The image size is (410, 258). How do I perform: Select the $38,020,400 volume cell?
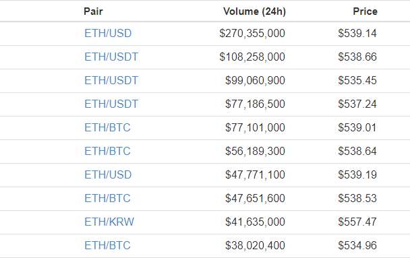point(255,245)
